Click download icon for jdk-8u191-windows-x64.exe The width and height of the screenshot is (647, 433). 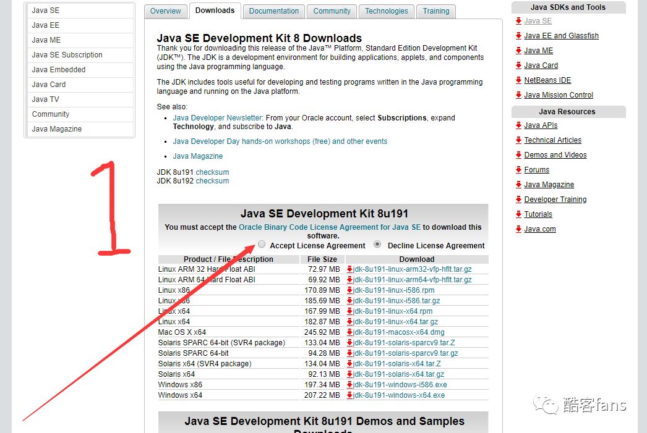tap(349, 395)
